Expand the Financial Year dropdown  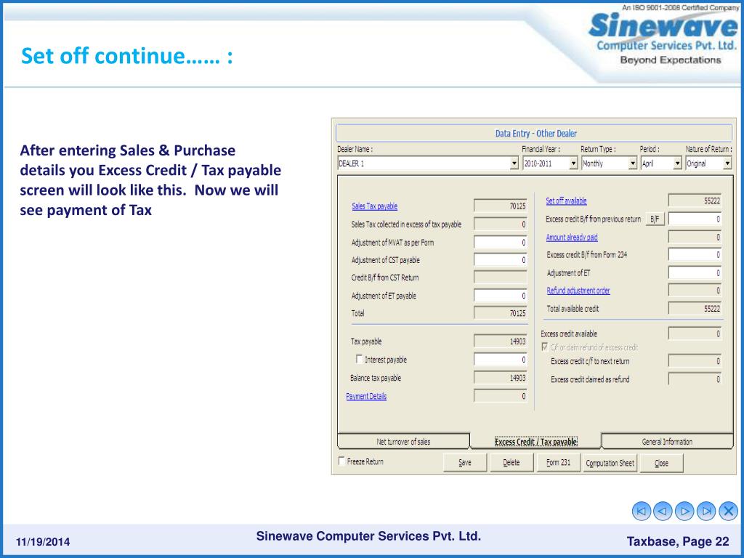pos(573,163)
